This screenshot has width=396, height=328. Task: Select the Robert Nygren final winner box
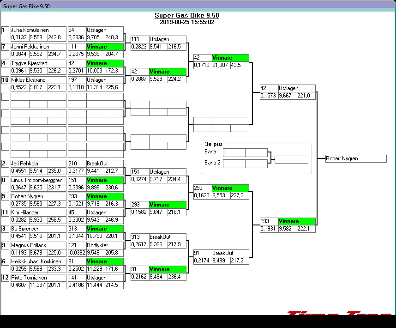click(x=355, y=158)
